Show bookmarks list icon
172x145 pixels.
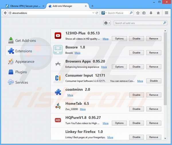pyautogui.click(x=144, y=13)
